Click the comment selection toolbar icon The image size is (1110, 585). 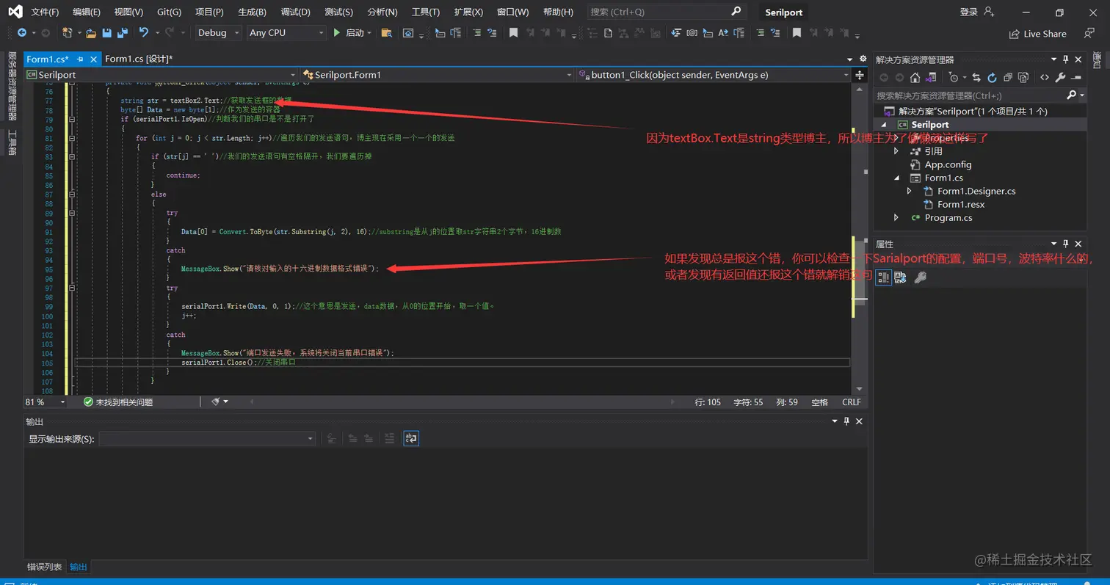(x=476, y=33)
